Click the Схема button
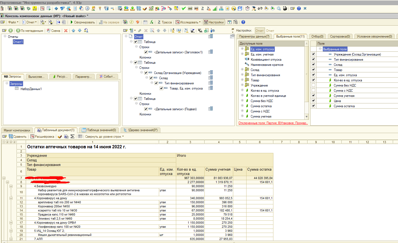This screenshot has width=398, height=243. (53, 30)
